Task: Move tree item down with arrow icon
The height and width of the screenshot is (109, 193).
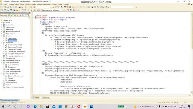Action: coord(23,15)
